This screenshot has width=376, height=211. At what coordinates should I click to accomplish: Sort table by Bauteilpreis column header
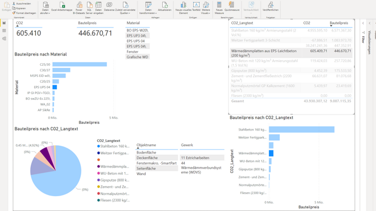click(339, 23)
